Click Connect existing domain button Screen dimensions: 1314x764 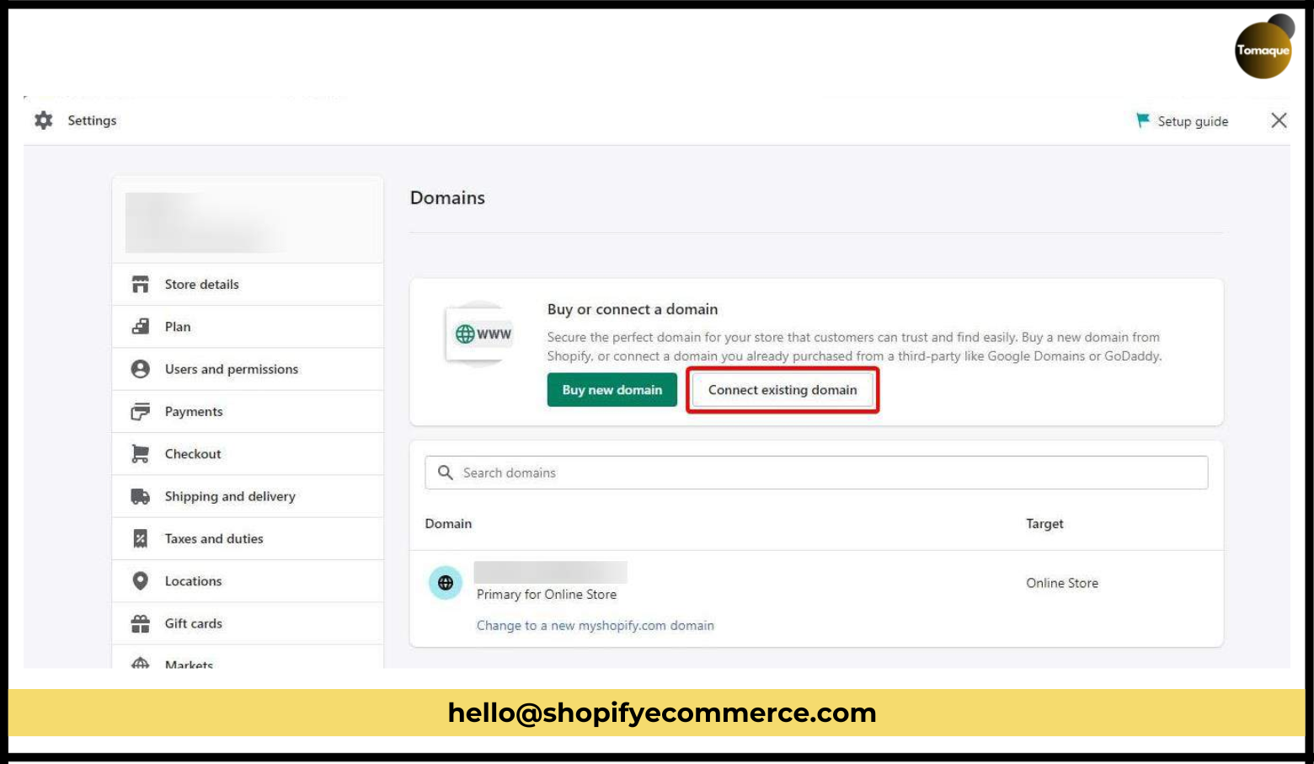click(783, 390)
